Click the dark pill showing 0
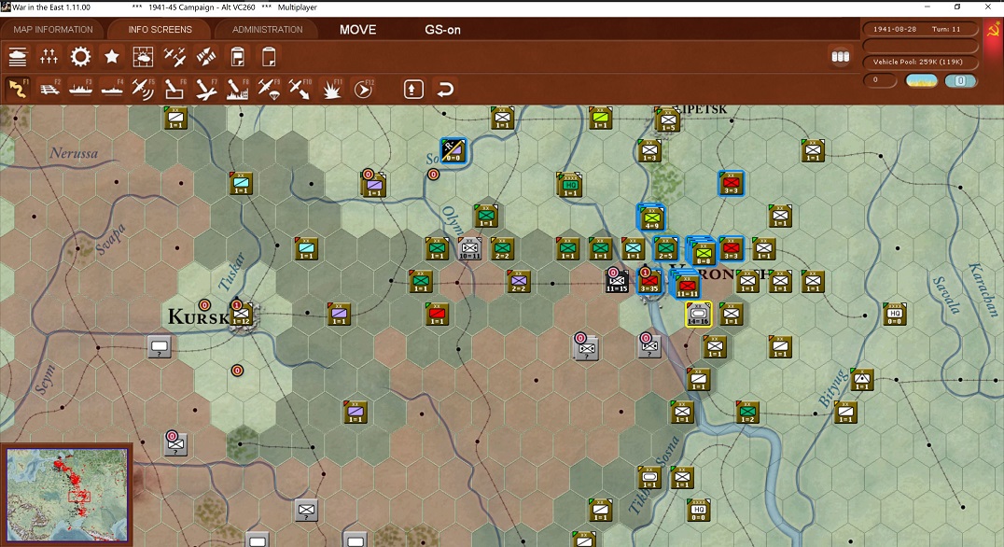The image size is (1004, 547). [881, 80]
